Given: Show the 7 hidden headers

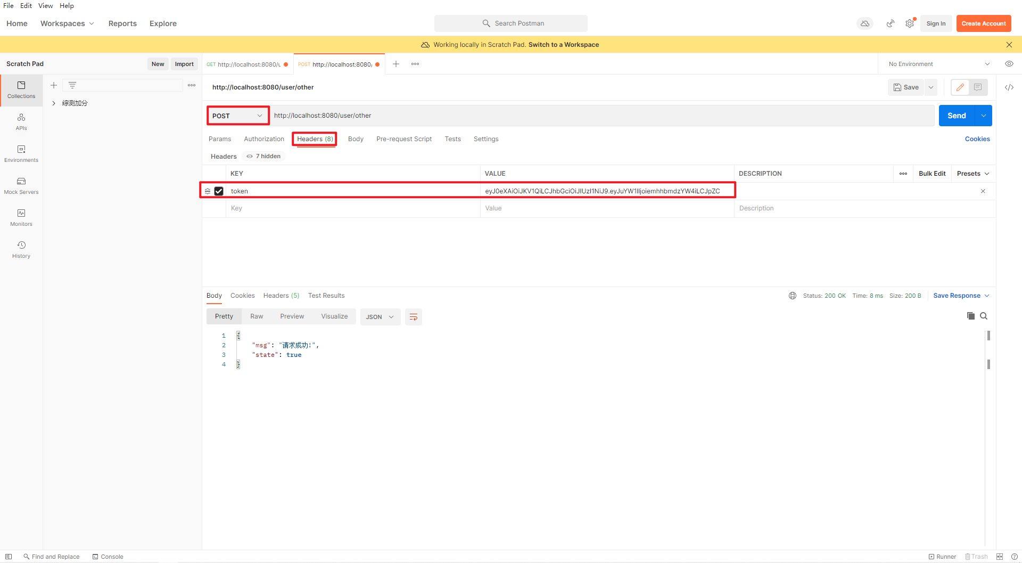Looking at the screenshot, I should 264,156.
